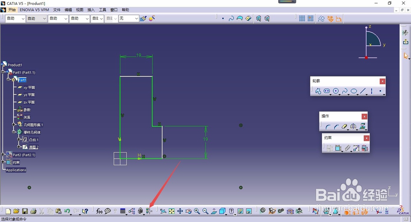Select the Mirror tool in 操作 toolbar
Viewport: 411px width, 222px height.
[353, 126]
